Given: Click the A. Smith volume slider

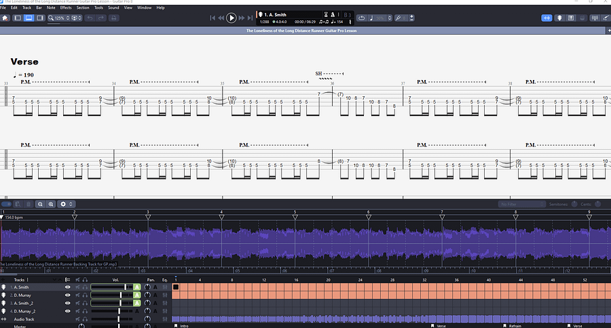Looking at the screenshot, I should pos(112,287).
